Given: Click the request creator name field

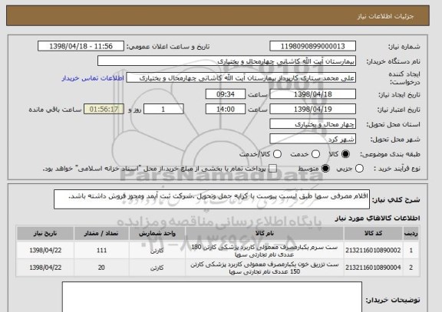Looking at the screenshot, I should (x=241, y=77).
